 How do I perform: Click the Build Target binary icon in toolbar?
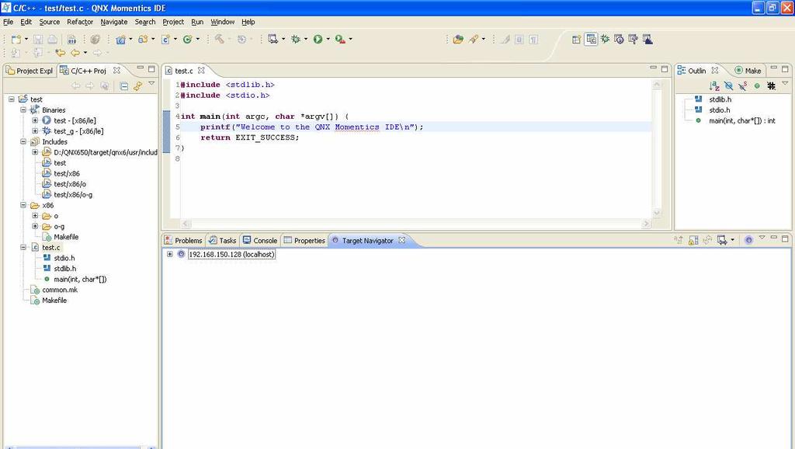pos(71,39)
